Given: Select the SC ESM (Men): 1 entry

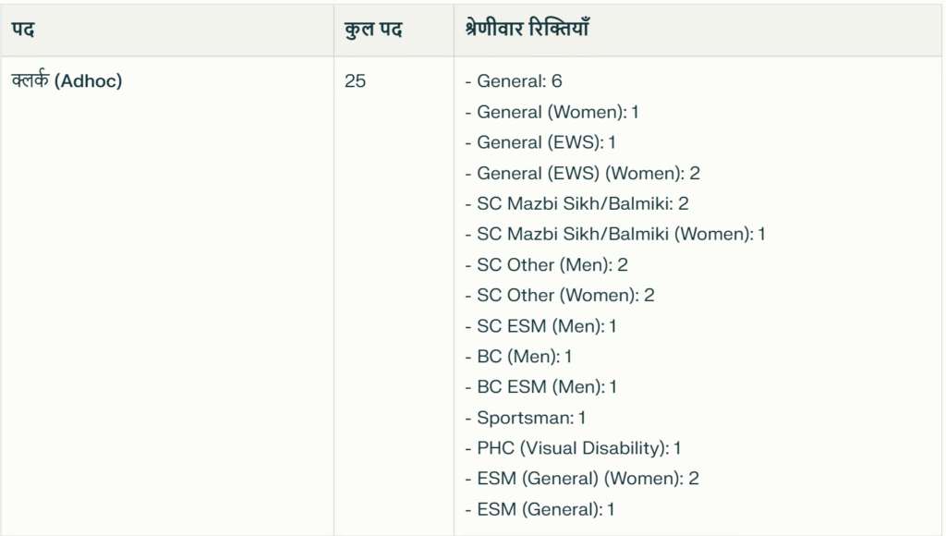Looking at the screenshot, I should [x=541, y=326].
